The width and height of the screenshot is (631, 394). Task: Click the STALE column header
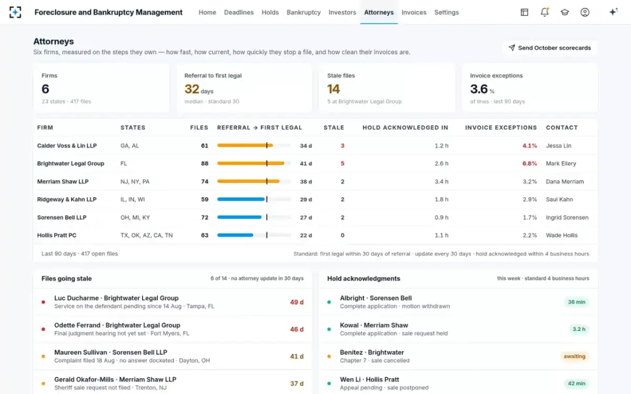pos(334,128)
